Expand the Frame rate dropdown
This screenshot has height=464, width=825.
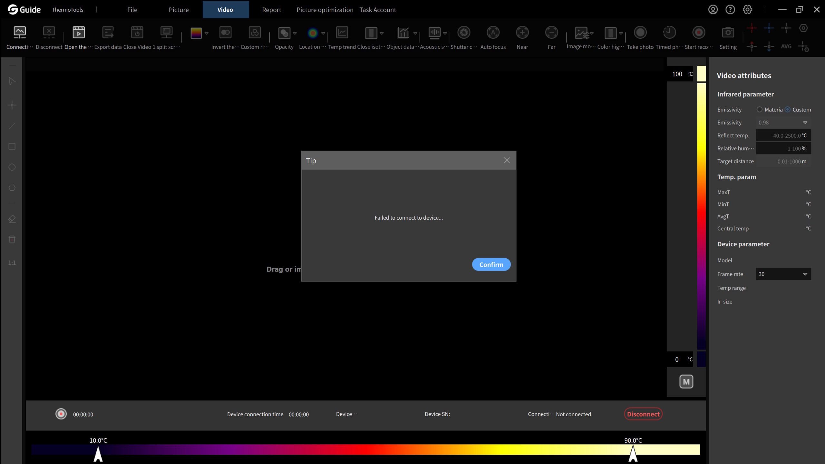click(805, 274)
